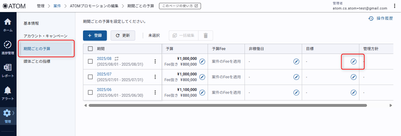Select the checkbox for the 2025/06 row
This screenshot has width=401, height=136.
(x=90, y=92)
